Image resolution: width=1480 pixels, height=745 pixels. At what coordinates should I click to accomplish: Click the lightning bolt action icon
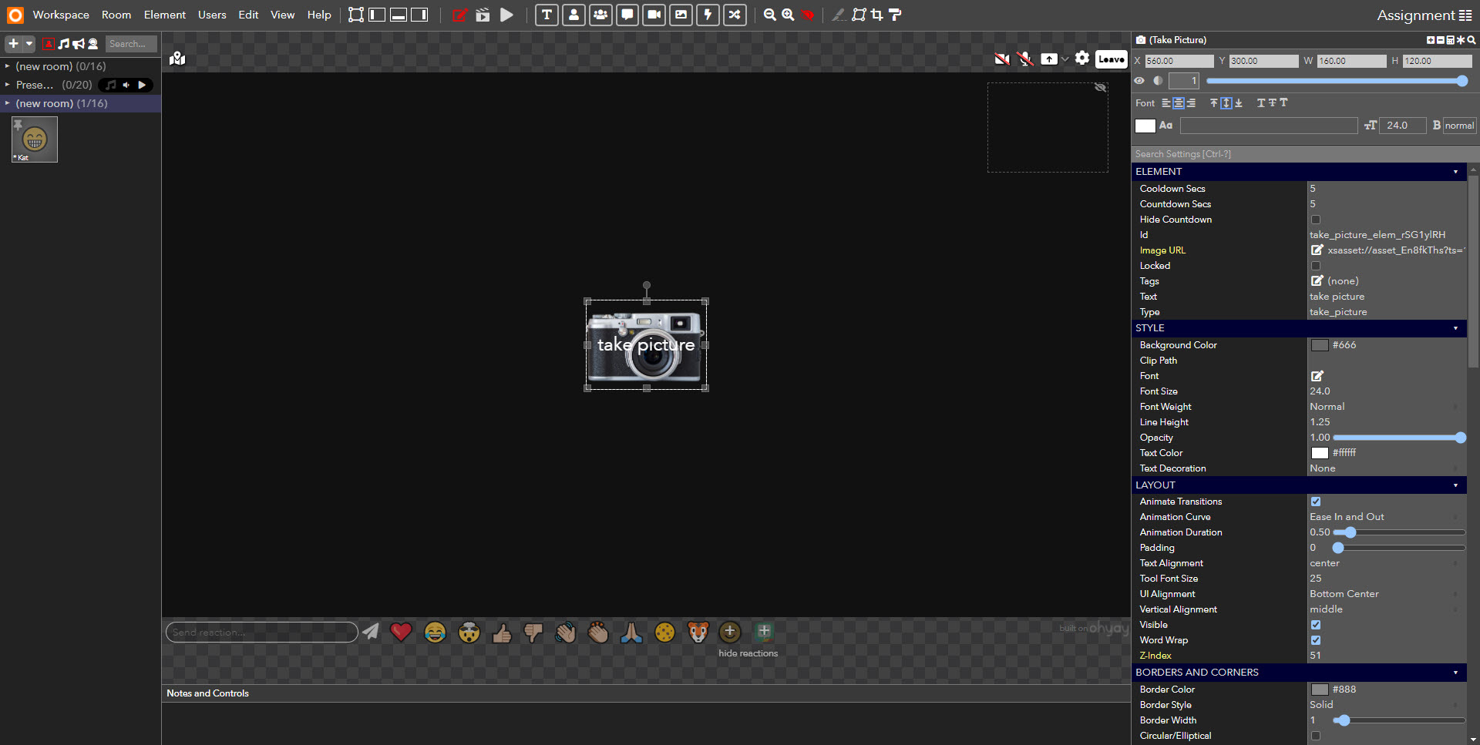[x=708, y=15]
